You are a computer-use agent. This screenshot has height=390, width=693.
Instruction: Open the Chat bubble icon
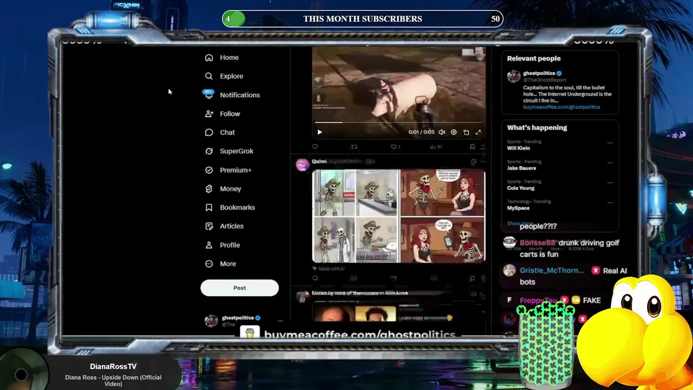coord(209,133)
